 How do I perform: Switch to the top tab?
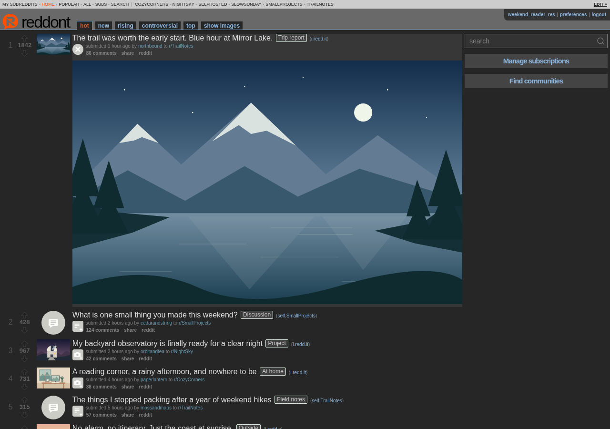191,26
